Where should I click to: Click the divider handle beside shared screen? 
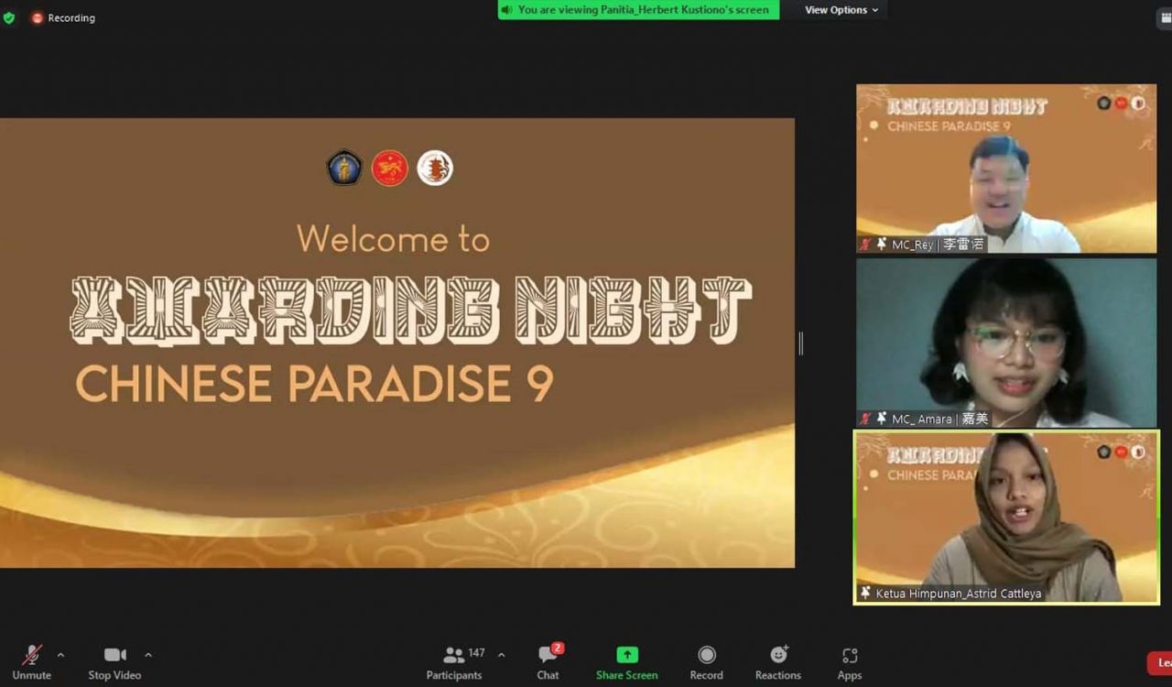tap(801, 343)
